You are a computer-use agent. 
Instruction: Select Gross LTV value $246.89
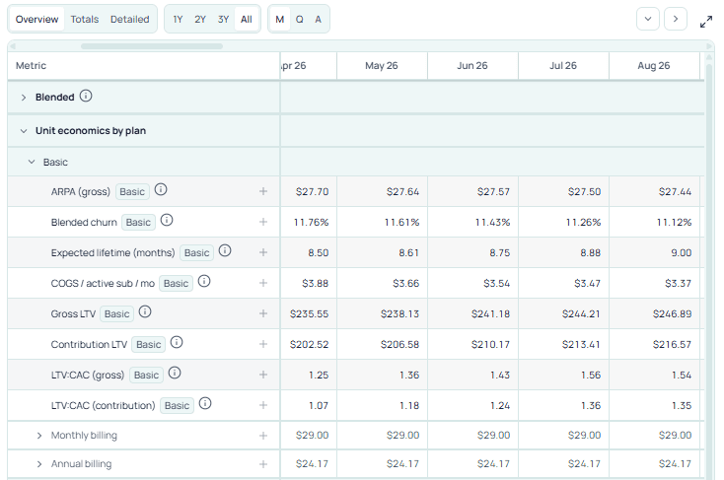[673, 313]
